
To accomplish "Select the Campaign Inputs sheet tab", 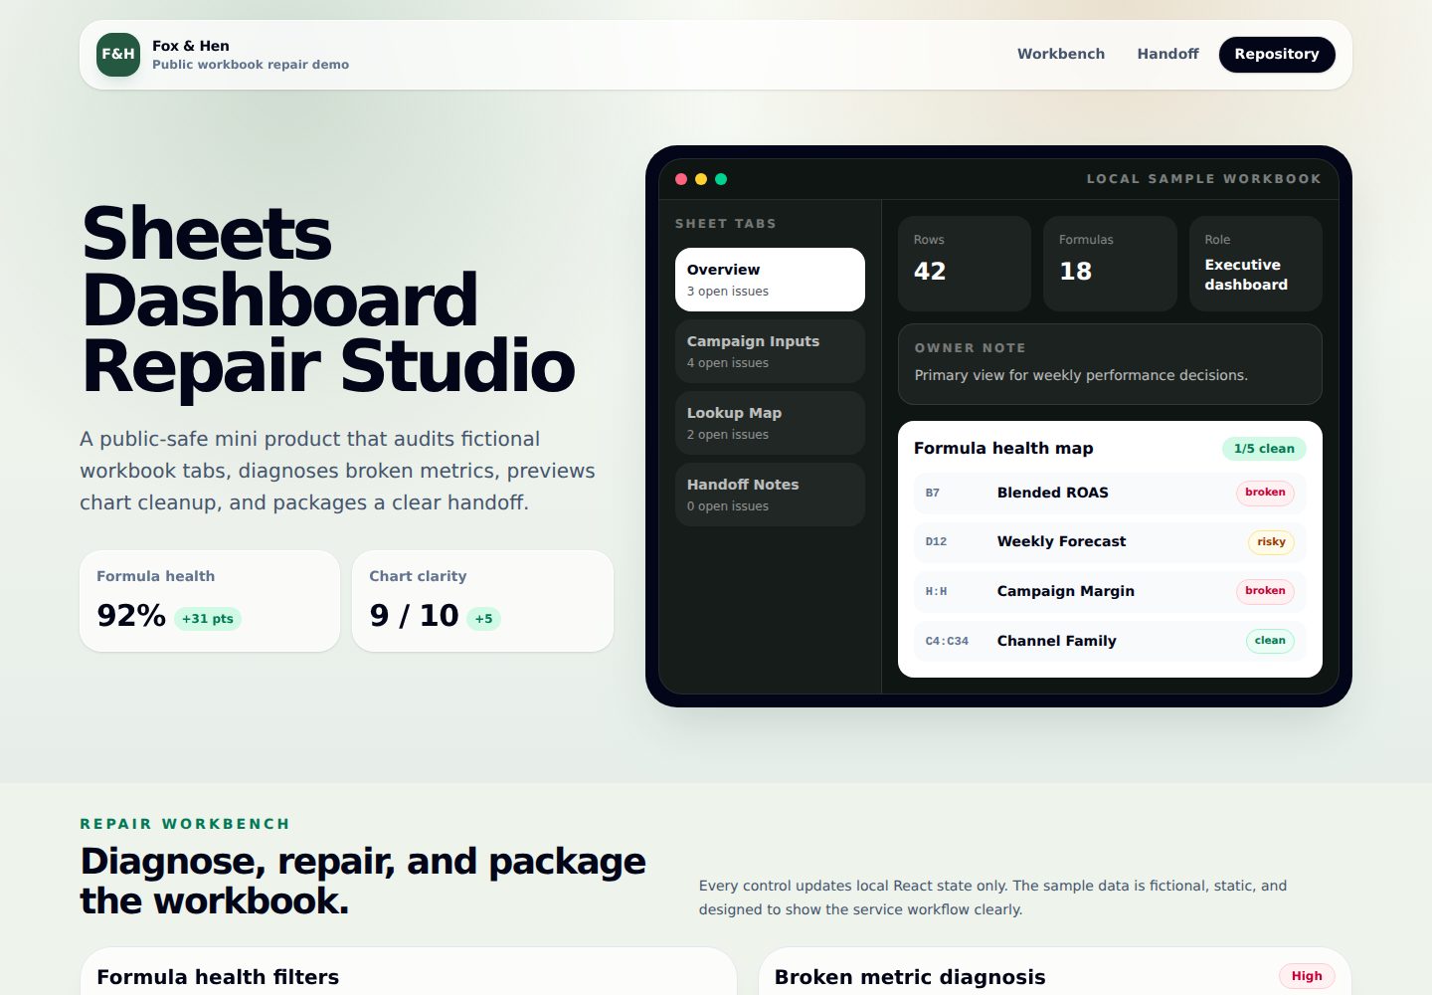I will pyautogui.click(x=770, y=351).
